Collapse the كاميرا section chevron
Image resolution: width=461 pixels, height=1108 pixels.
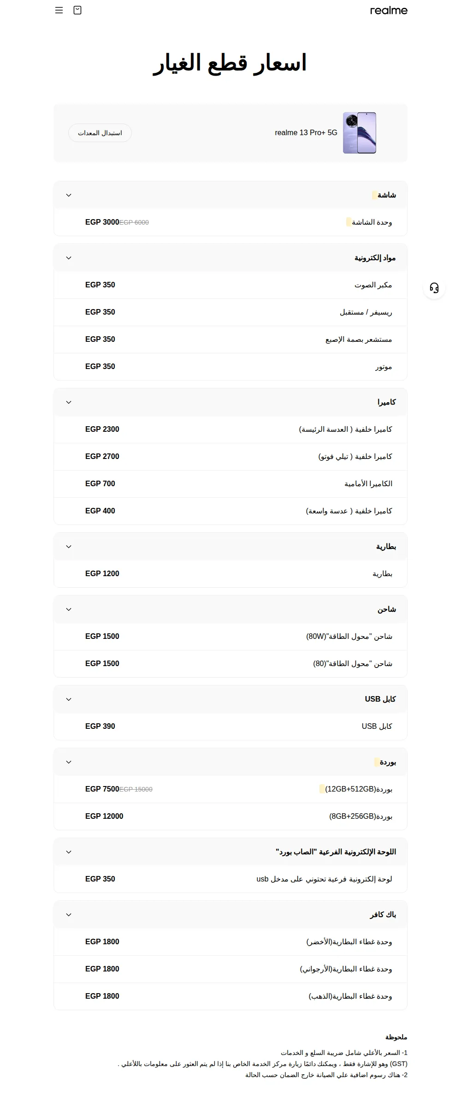click(69, 402)
